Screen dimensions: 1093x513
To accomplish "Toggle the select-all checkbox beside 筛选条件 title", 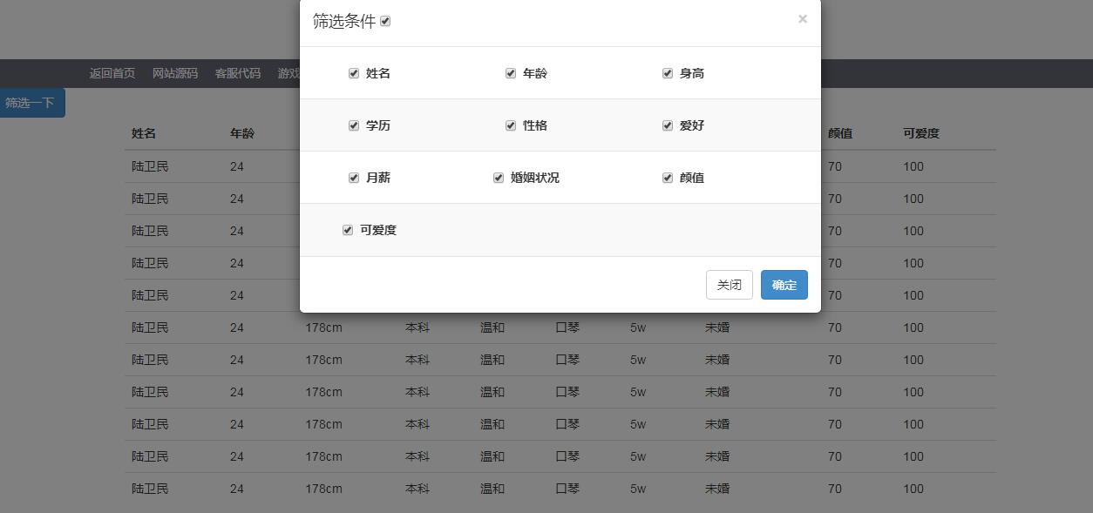I will pos(385,21).
